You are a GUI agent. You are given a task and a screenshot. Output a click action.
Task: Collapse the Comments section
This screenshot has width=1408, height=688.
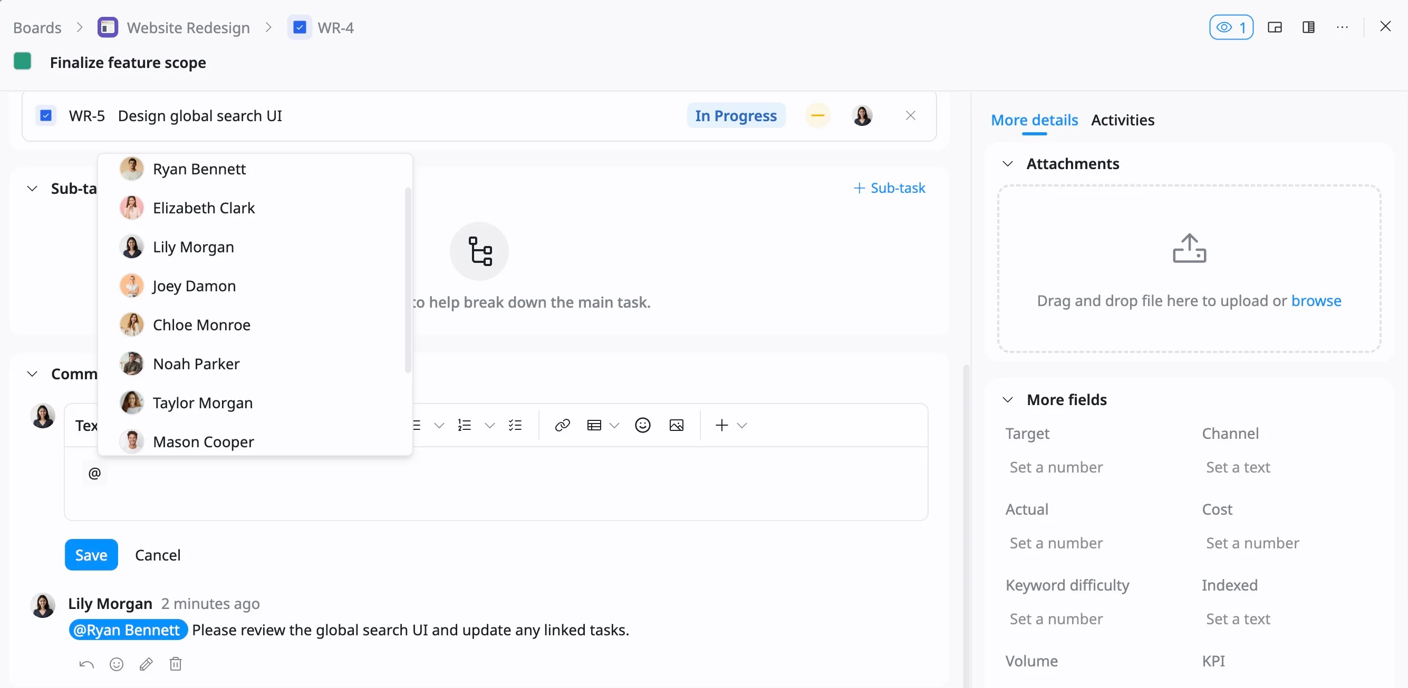32,374
